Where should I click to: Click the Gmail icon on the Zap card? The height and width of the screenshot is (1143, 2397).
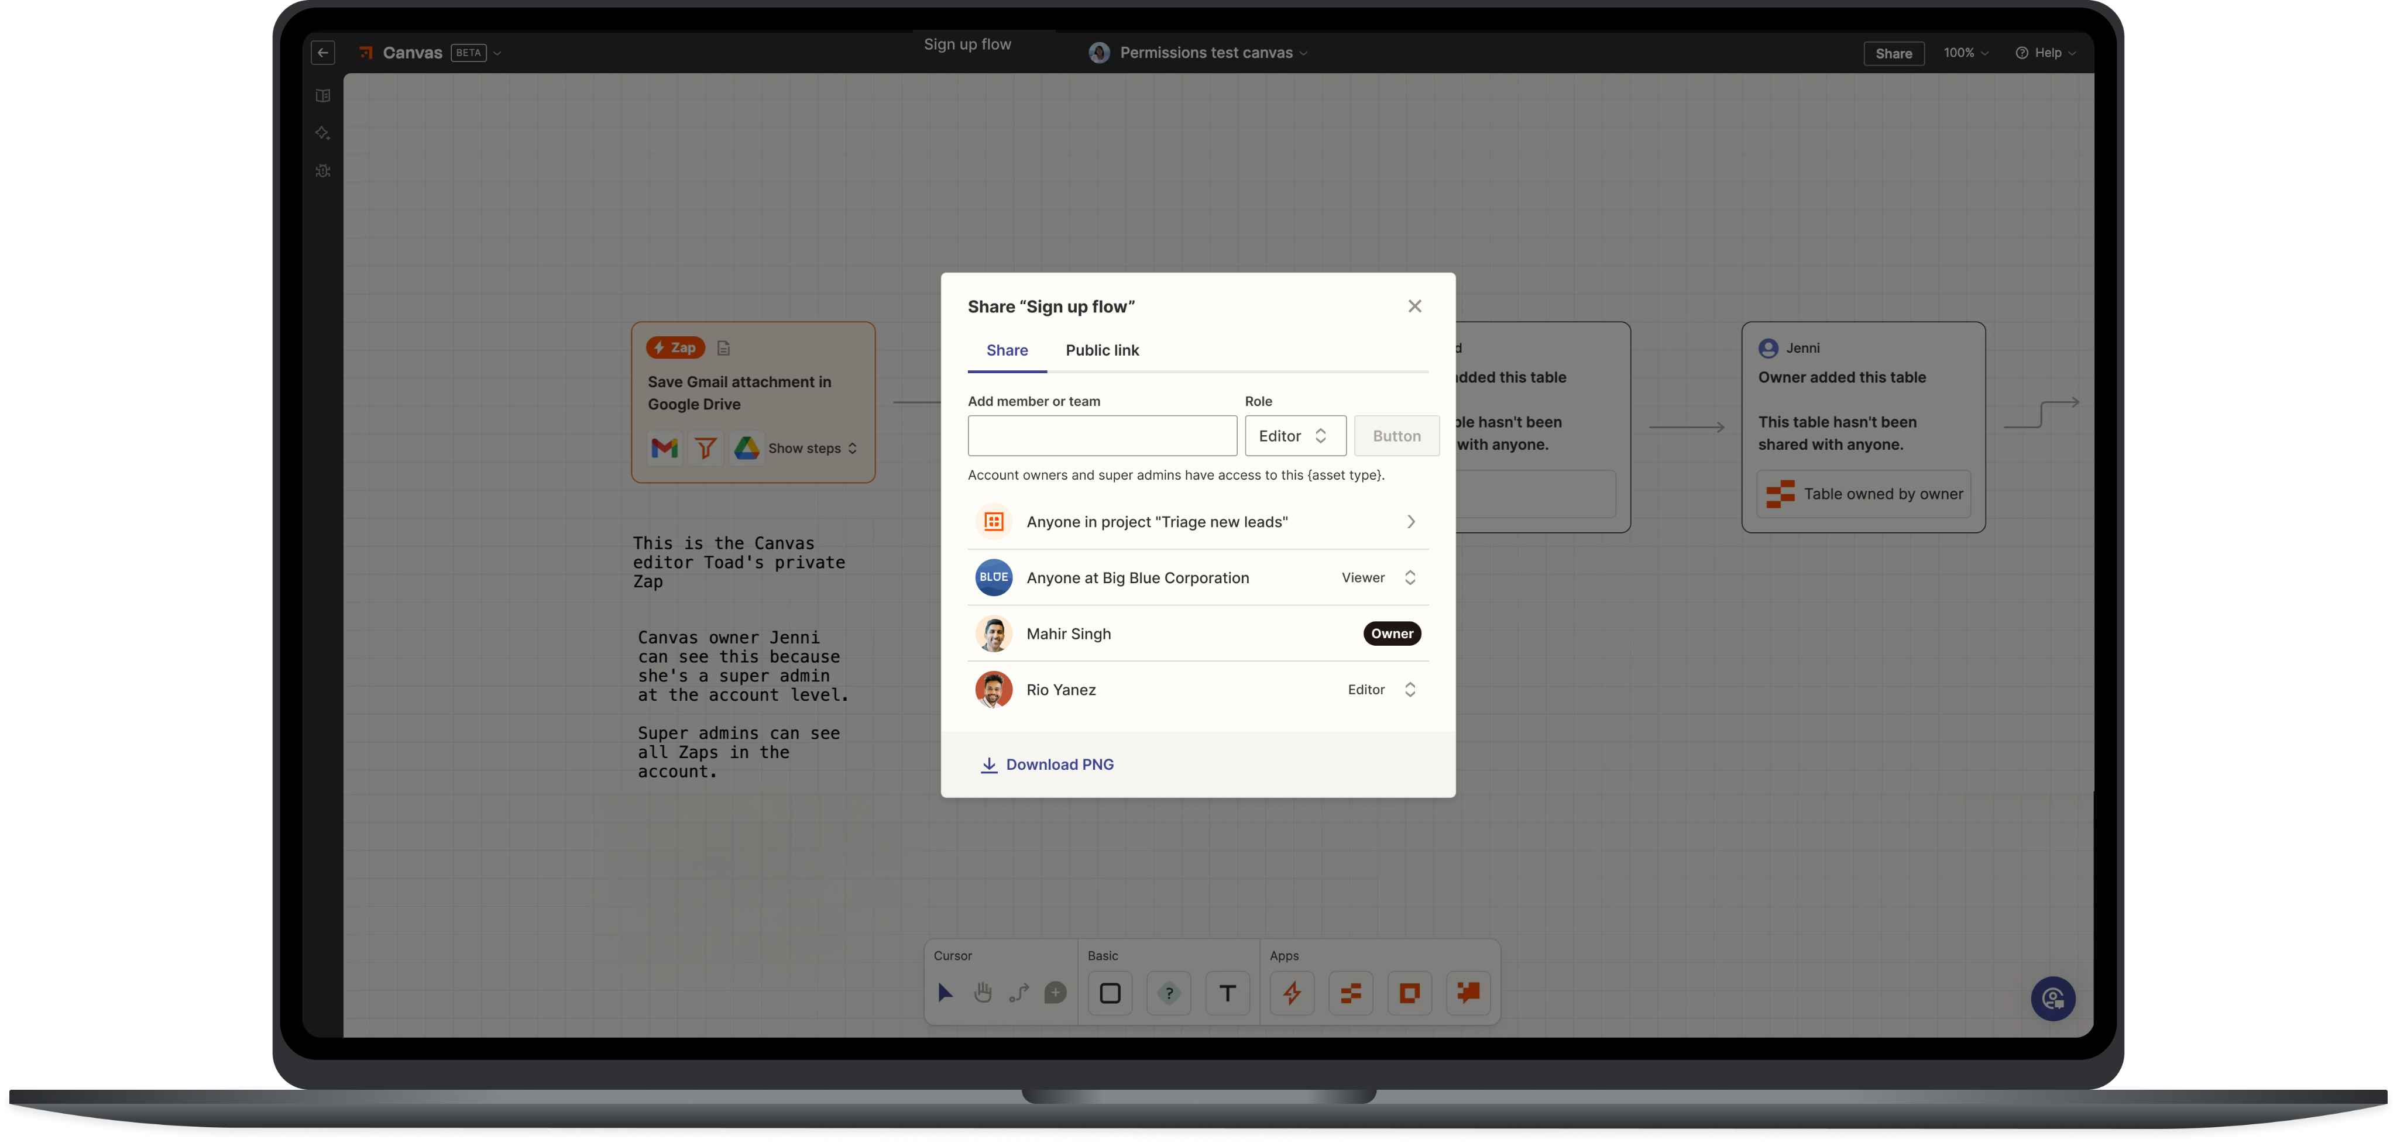(x=664, y=448)
